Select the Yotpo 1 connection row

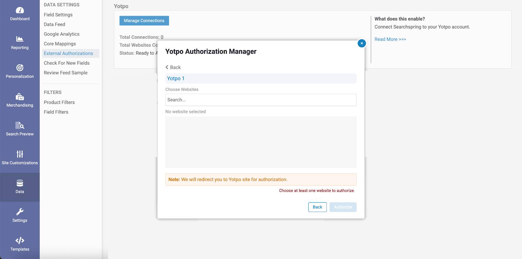click(x=261, y=79)
